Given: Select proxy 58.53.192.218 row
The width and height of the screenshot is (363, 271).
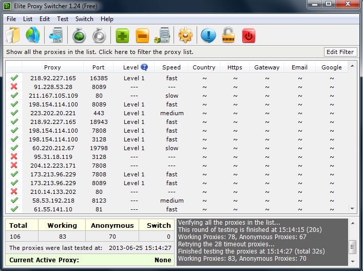Looking at the screenshot, I should [x=177, y=201].
